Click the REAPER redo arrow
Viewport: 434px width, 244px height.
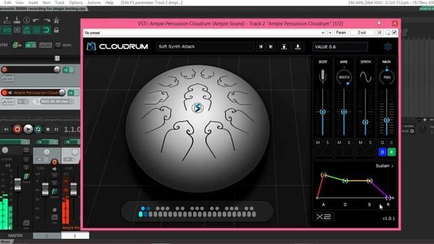[x=47, y=20]
